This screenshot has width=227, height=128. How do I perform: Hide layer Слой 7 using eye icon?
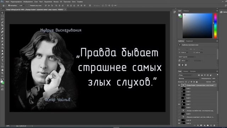point(179,104)
